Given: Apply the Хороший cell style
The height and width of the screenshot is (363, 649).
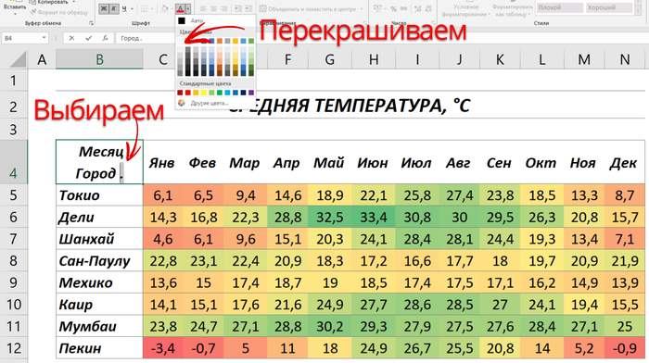Looking at the screenshot, I should pyautogui.click(x=608, y=7).
